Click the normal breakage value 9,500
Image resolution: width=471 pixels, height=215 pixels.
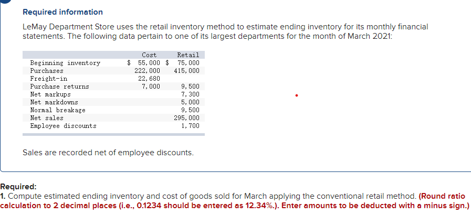(x=190, y=110)
